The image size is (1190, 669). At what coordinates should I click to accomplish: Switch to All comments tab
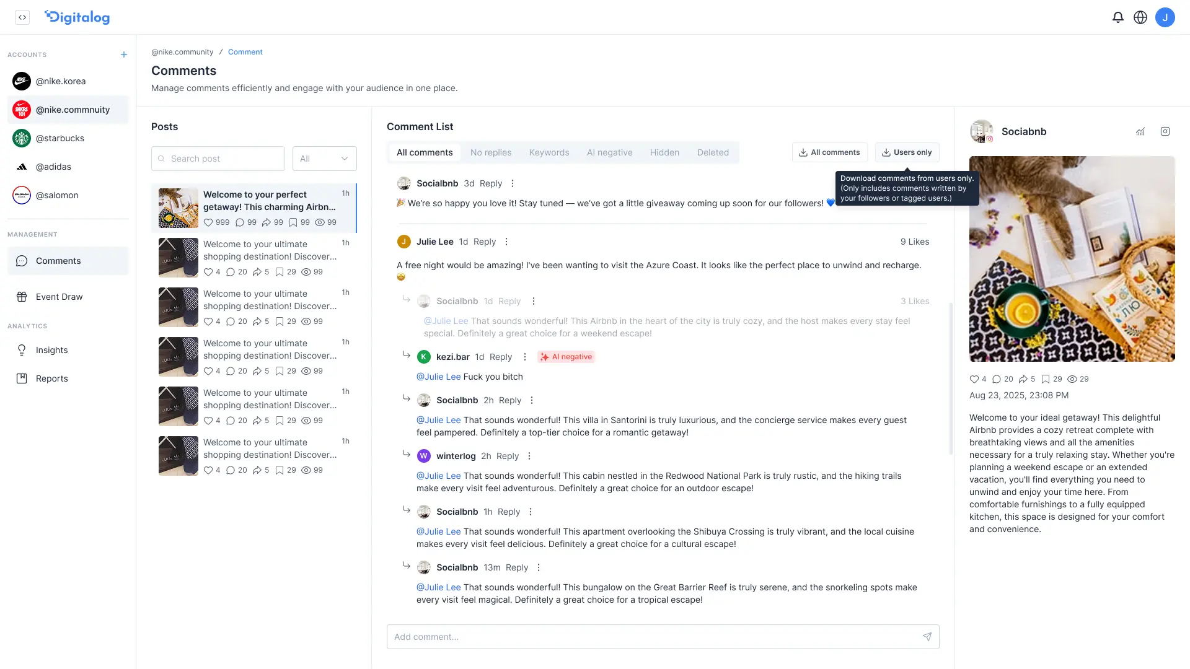coord(425,152)
